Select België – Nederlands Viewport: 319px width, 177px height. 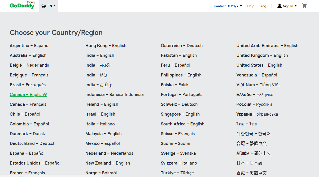[x=29, y=65]
